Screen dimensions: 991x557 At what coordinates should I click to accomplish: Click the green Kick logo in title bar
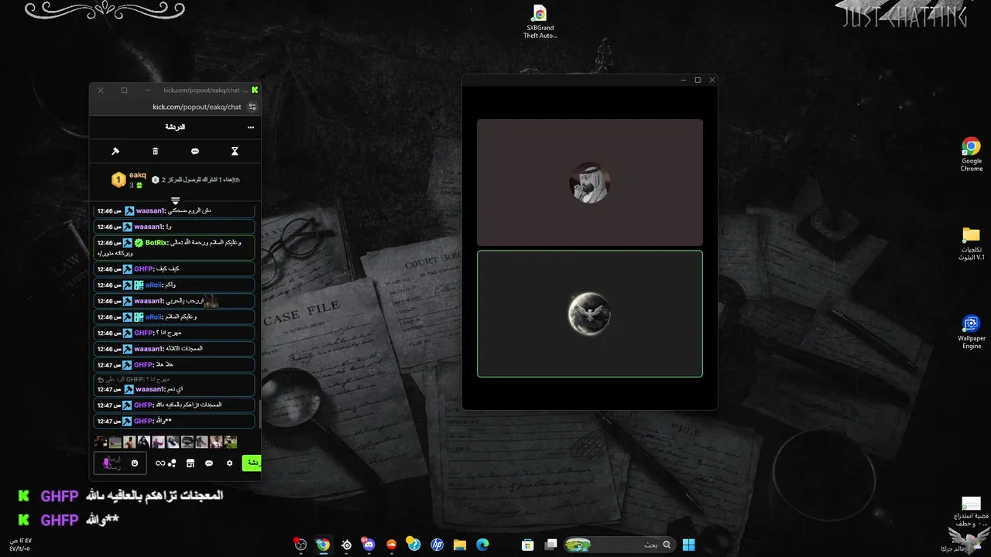pos(255,90)
